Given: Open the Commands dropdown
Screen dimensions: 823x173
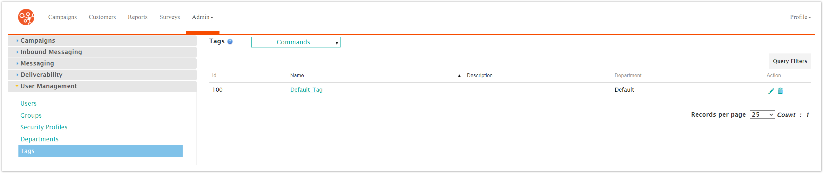Looking at the screenshot, I should coord(295,42).
